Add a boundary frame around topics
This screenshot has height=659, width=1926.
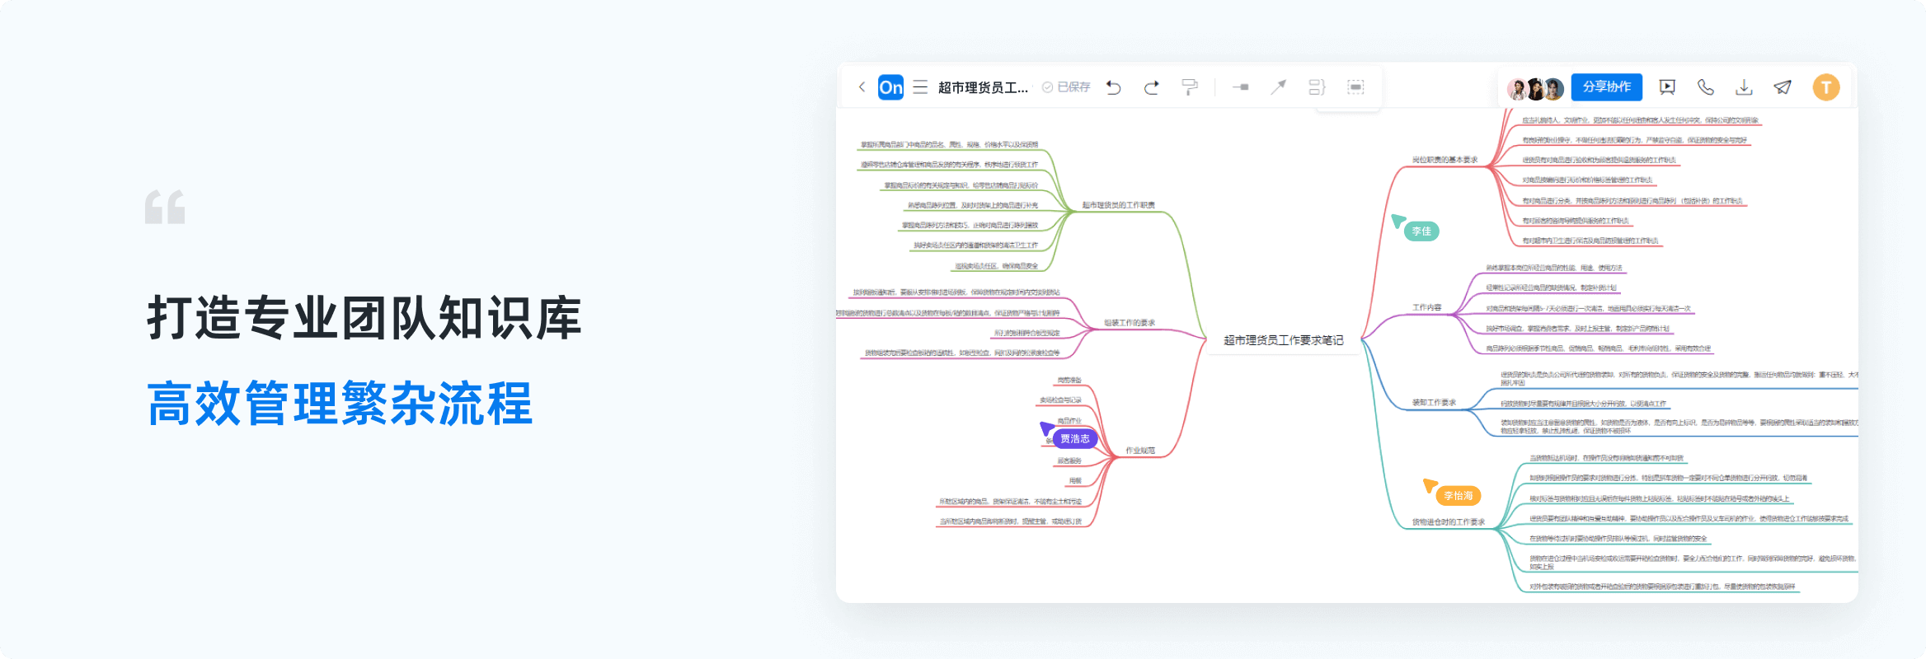1355,87
